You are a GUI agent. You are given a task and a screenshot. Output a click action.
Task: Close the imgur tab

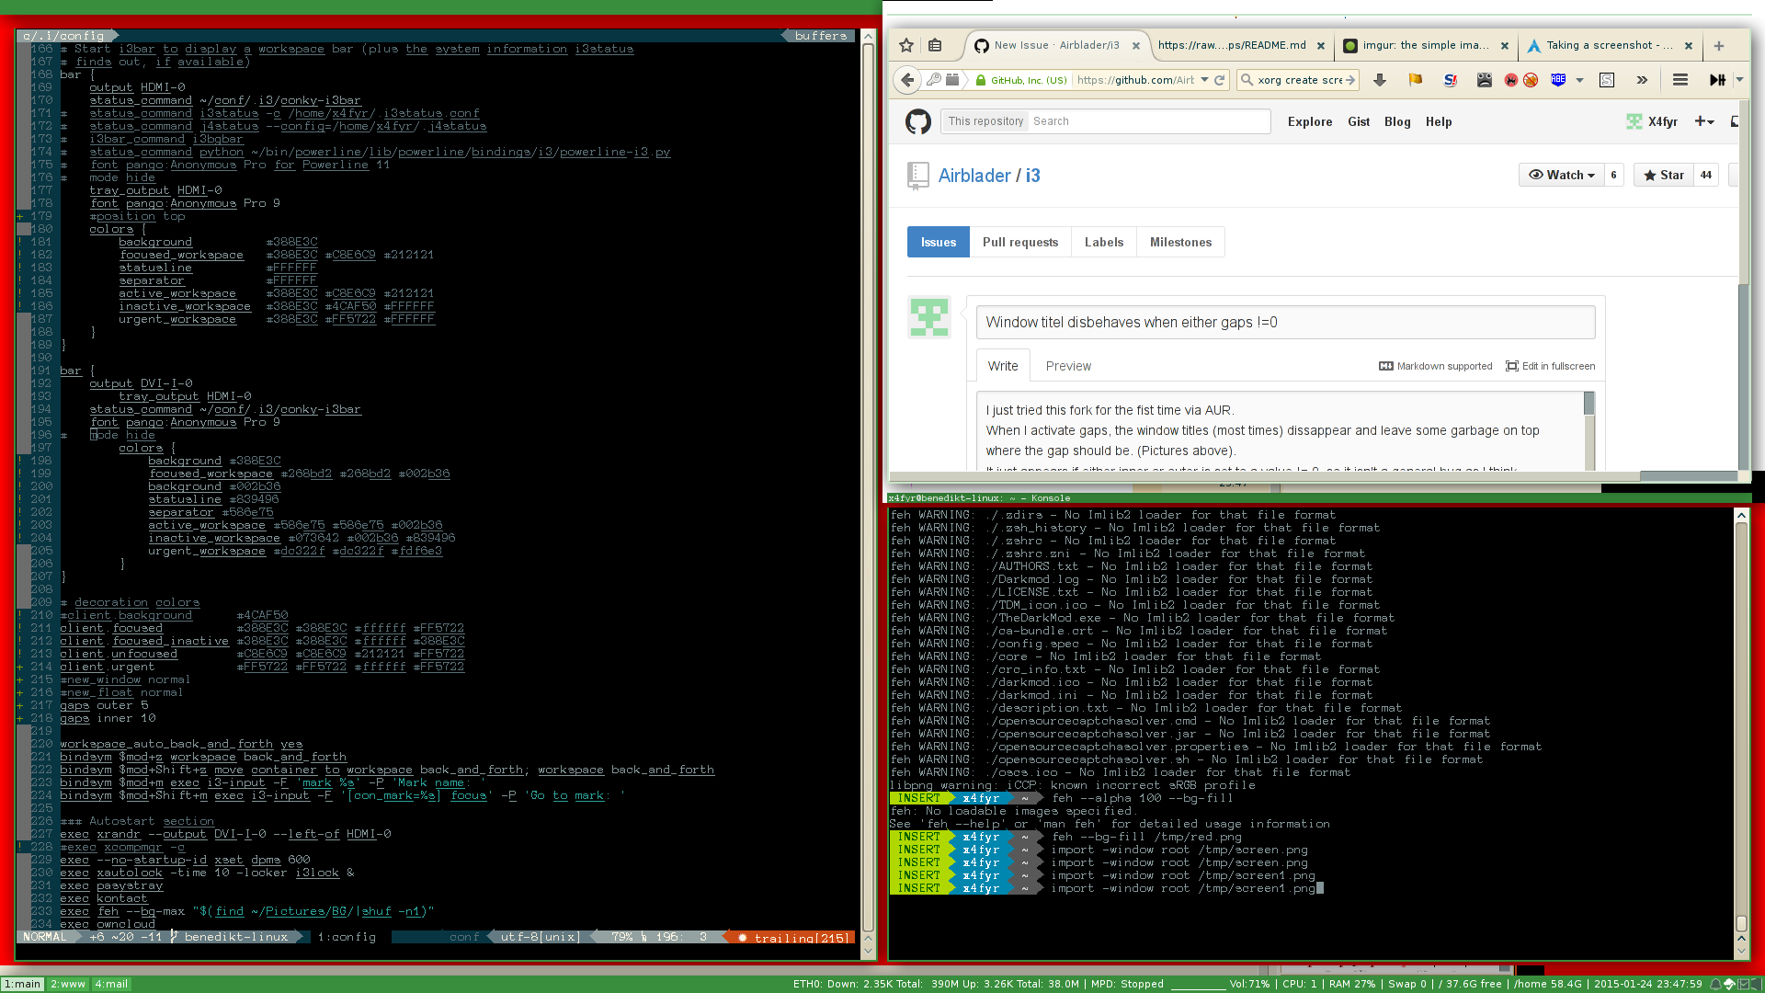[1505, 45]
